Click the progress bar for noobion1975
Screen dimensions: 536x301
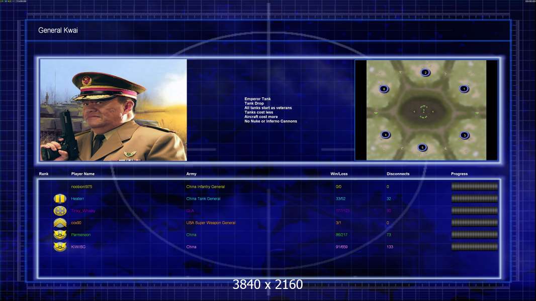[475, 187]
